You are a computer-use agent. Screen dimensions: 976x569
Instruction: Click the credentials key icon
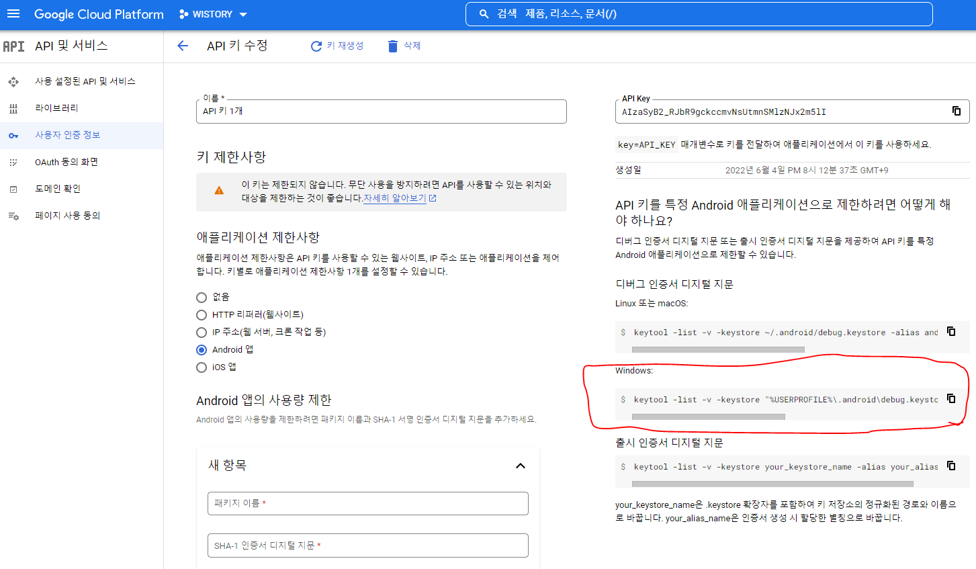[x=13, y=136]
